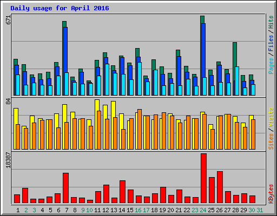Click the cyan Pages bar for day 16
Viewport: 277px width, 216px height.
(140, 79)
